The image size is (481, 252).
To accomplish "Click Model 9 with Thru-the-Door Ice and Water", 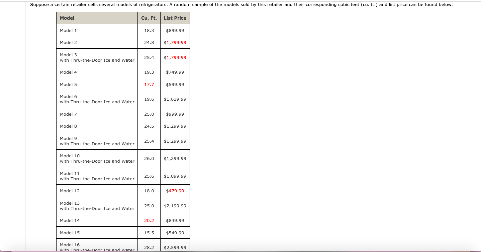I will point(97,141).
